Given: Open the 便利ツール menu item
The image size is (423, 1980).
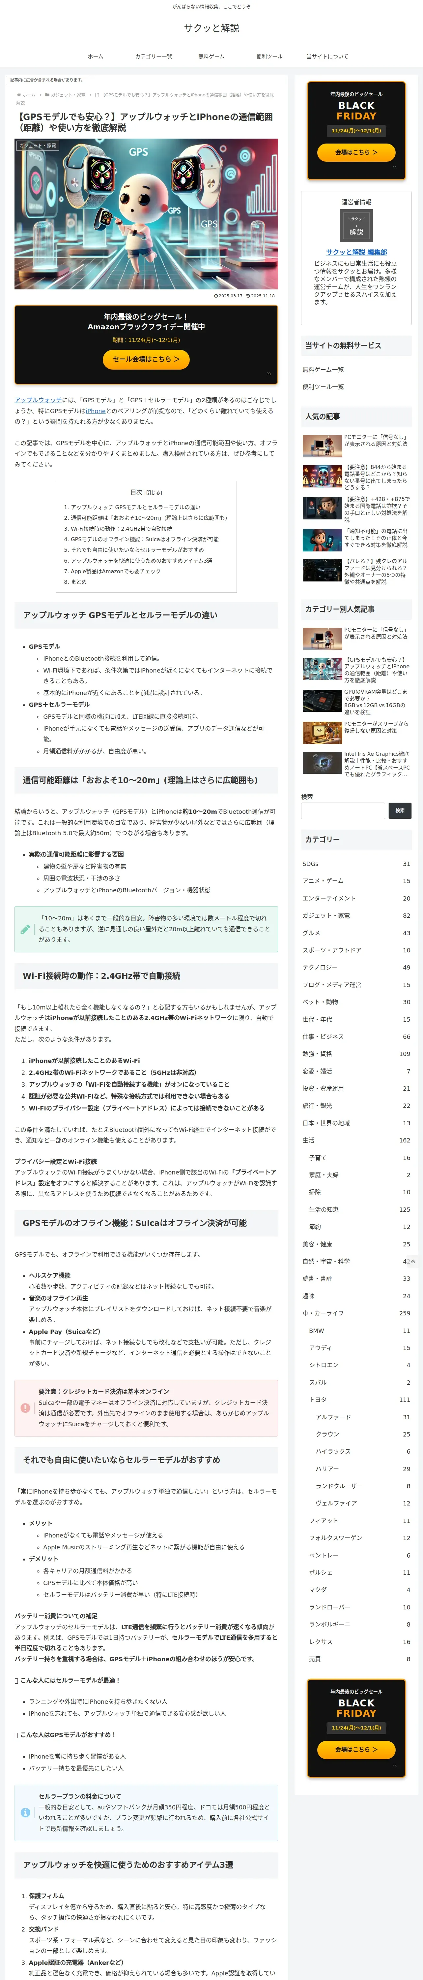Looking at the screenshot, I should [269, 56].
